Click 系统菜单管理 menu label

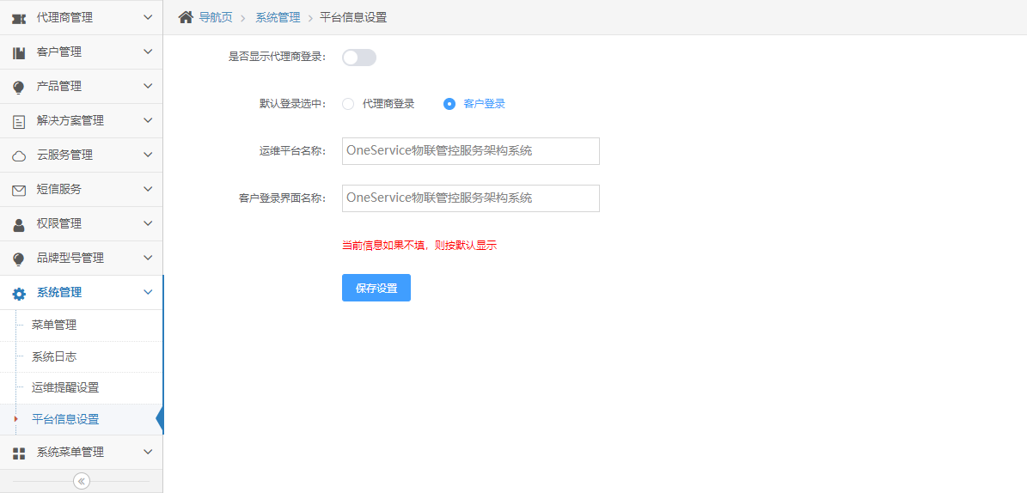click(70, 453)
